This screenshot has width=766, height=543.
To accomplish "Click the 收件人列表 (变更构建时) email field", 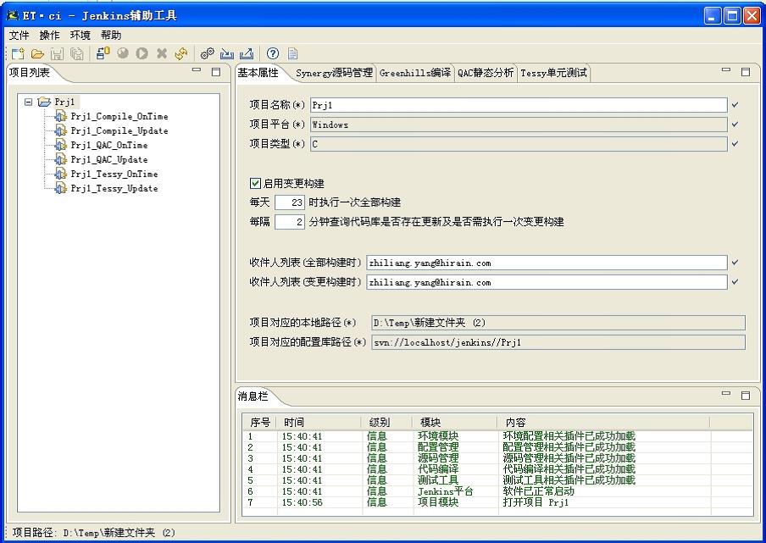I will (547, 282).
